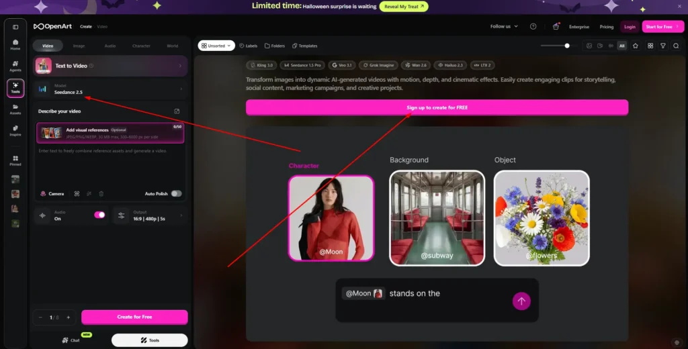Open Agents from the sidebar
The image size is (688, 349).
pyautogui.click(x=15, y=66)
